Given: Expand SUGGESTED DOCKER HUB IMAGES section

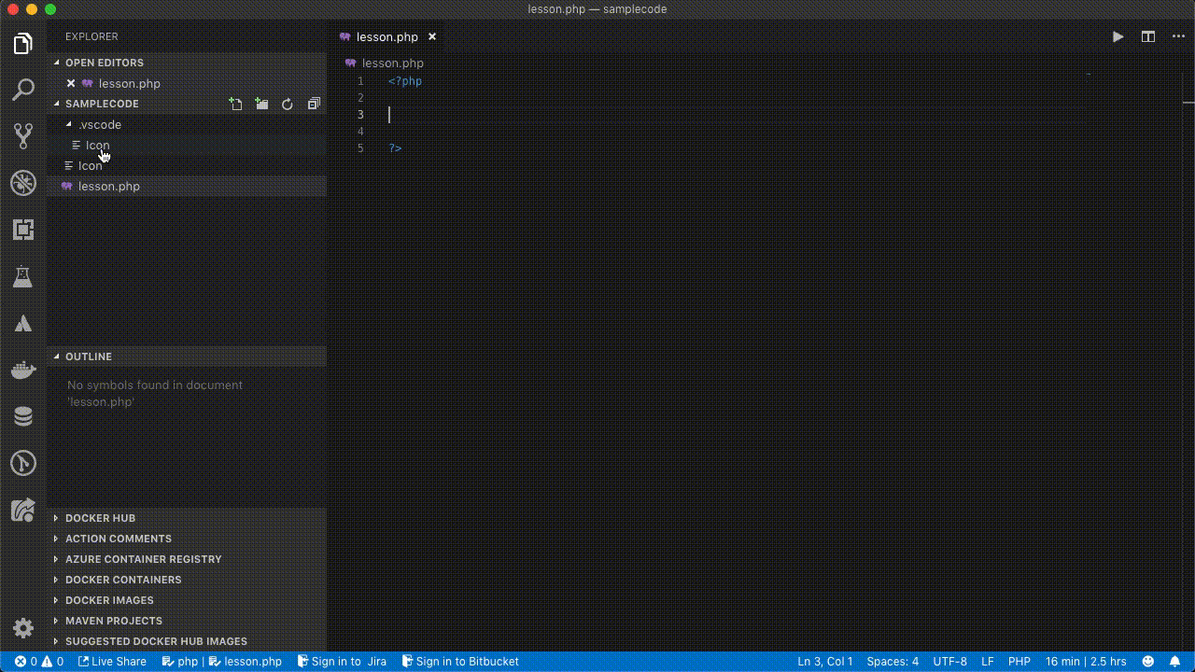Looking at the screenshot, I should pos(57,641).
